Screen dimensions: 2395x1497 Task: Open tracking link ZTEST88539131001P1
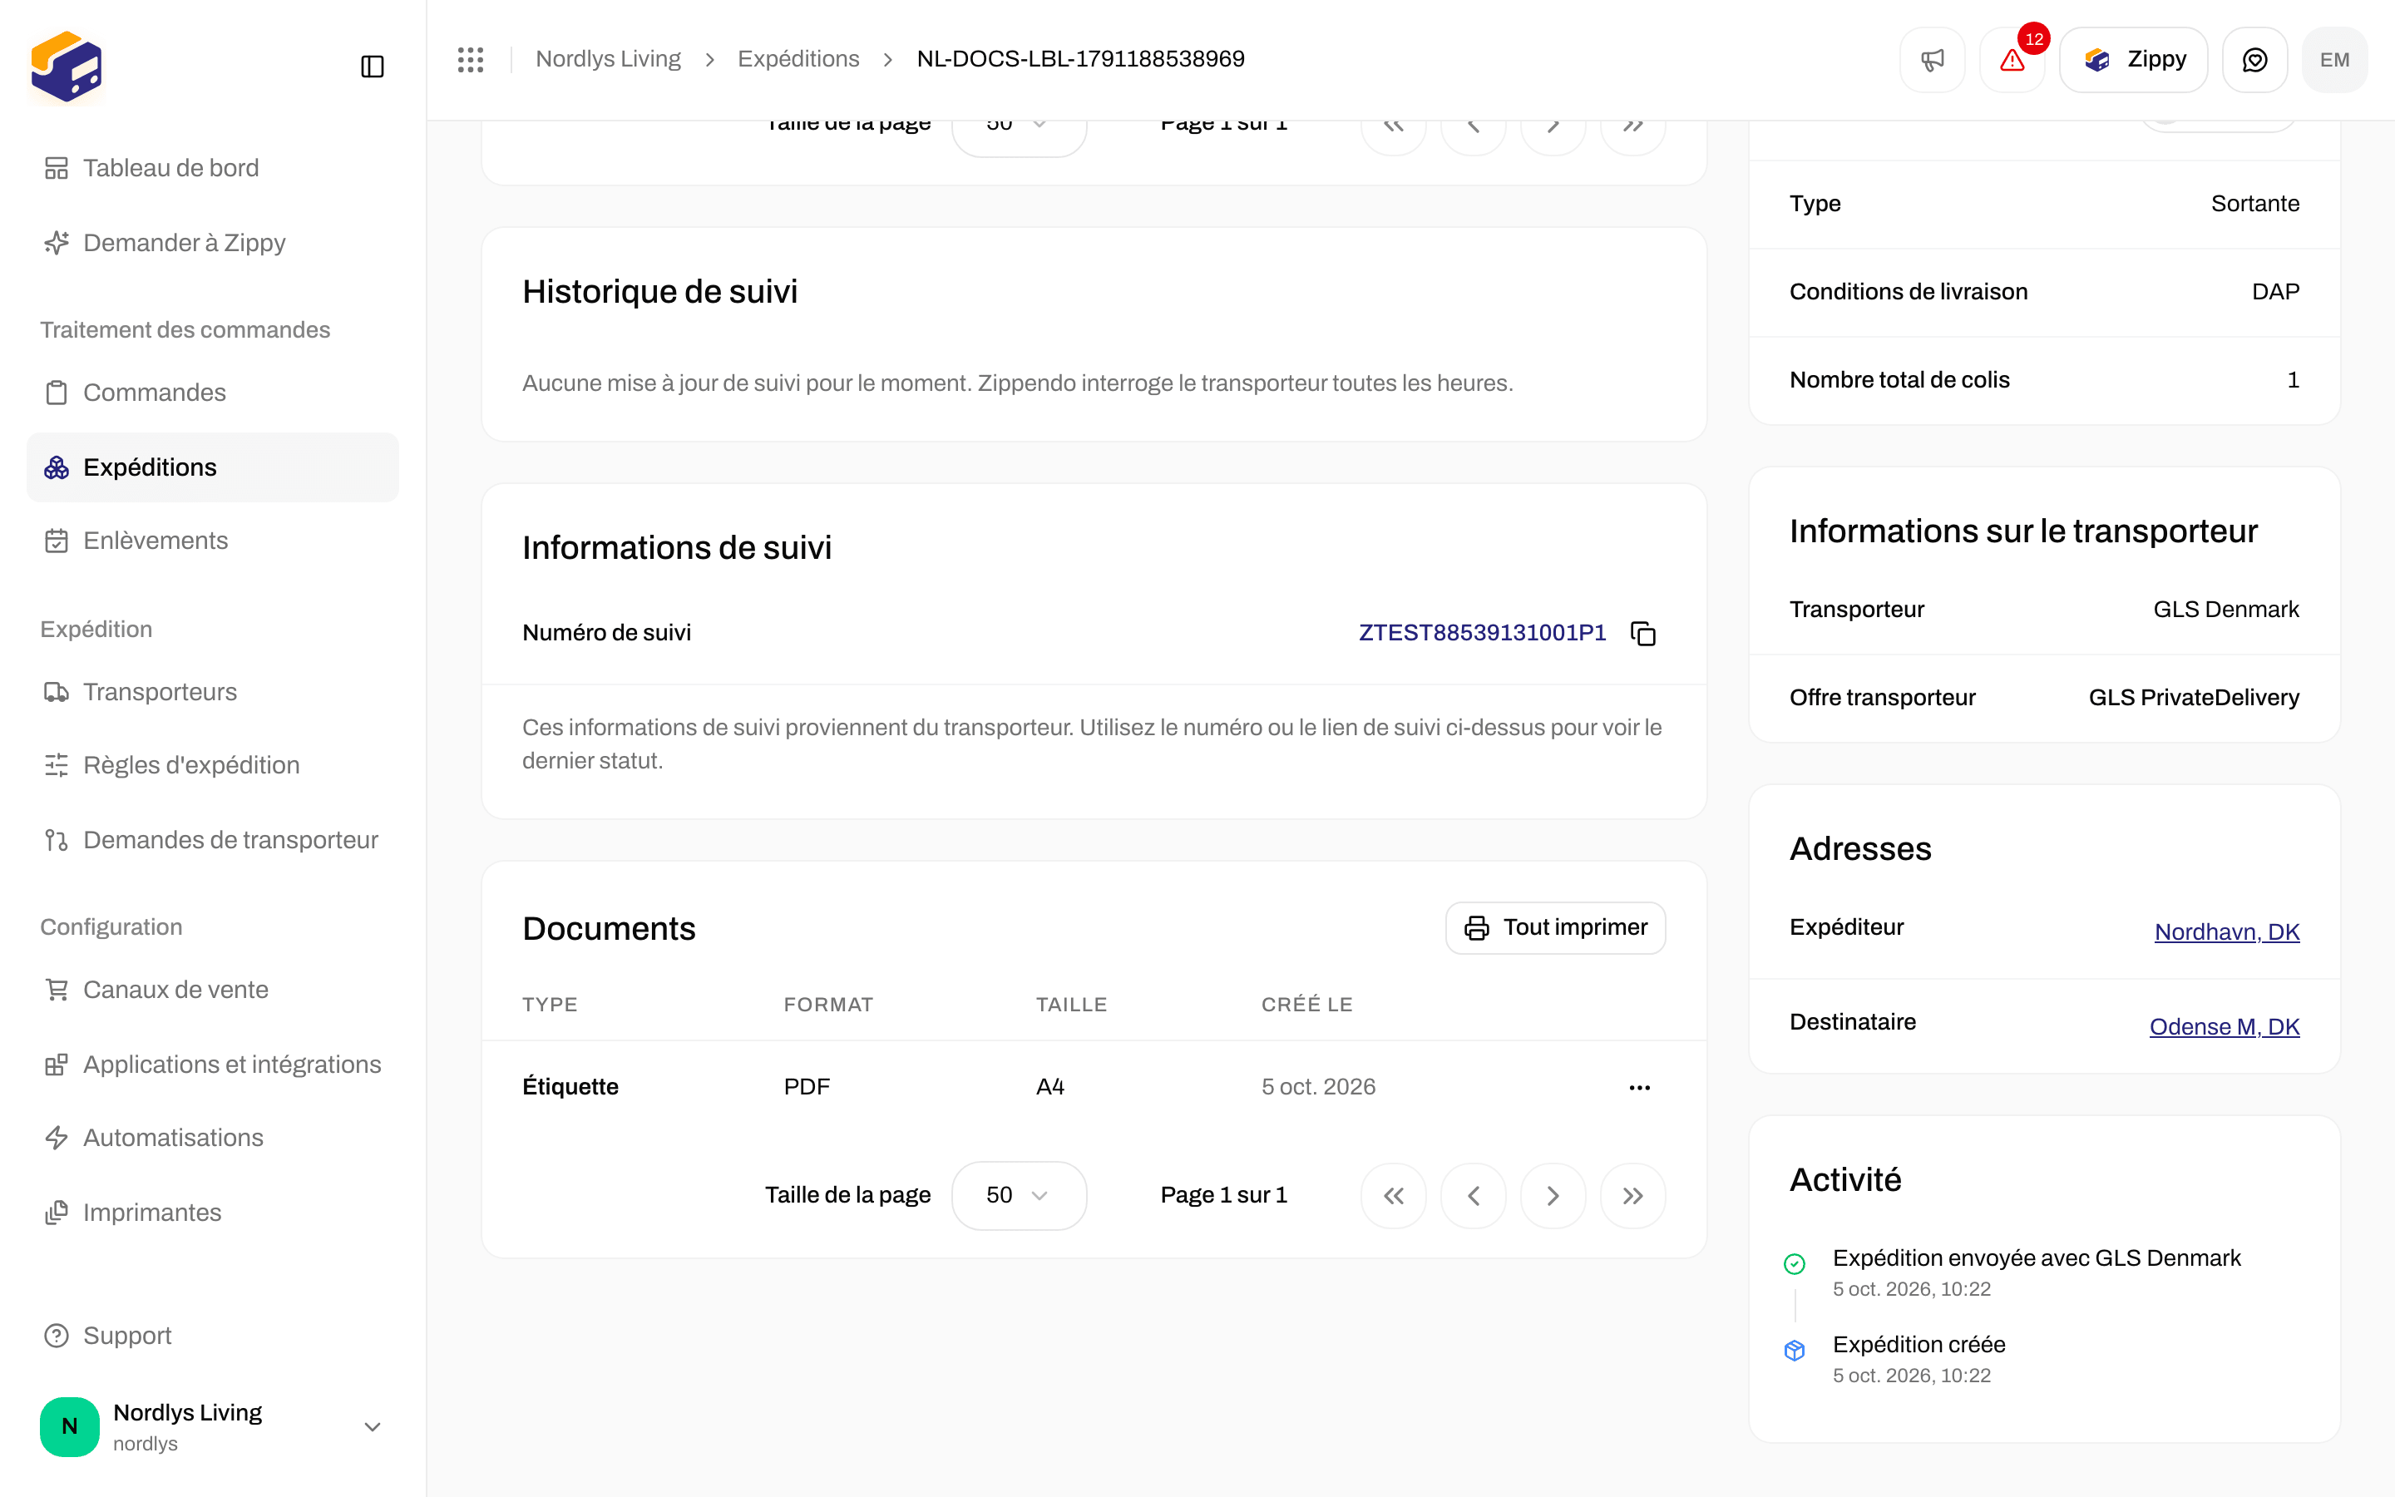[x=1482, y=633]
